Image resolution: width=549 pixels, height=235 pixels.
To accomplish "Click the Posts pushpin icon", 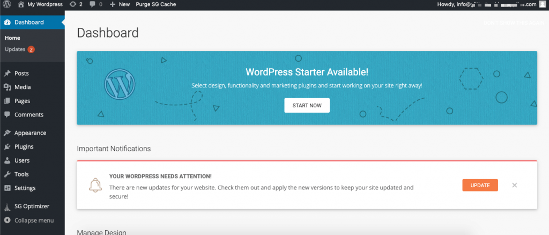I will (8, 73).
